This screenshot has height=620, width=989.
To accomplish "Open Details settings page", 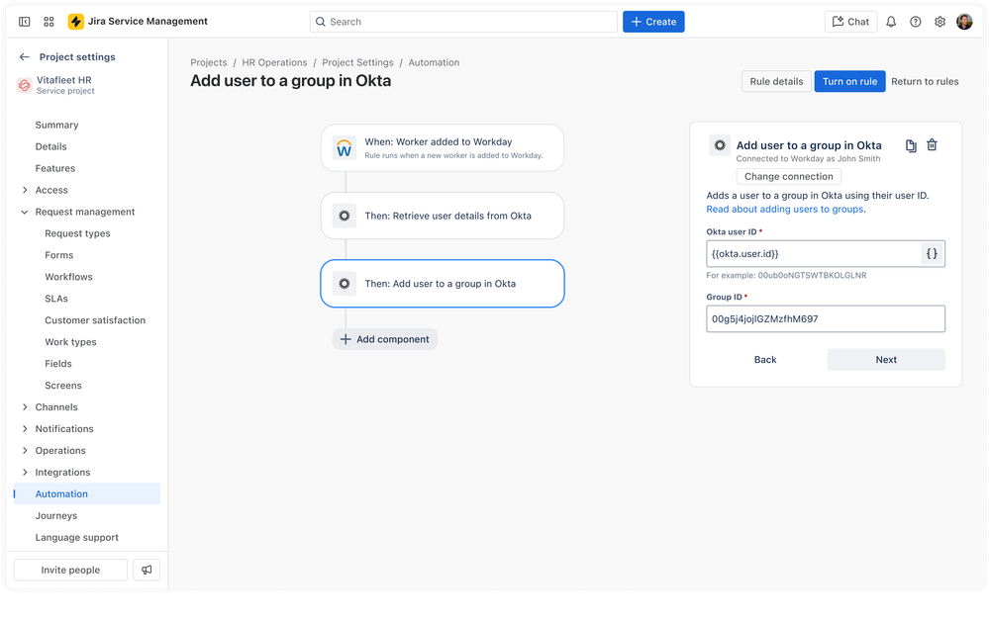I will click(51, 146).
